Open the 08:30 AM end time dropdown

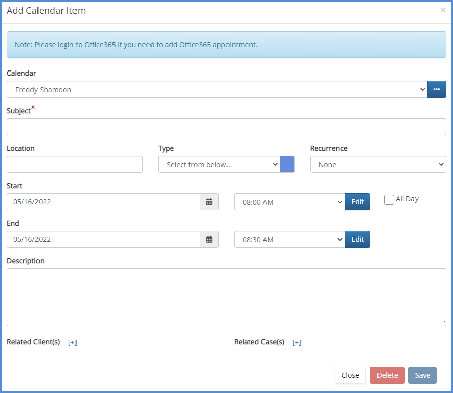click(289, 239)
